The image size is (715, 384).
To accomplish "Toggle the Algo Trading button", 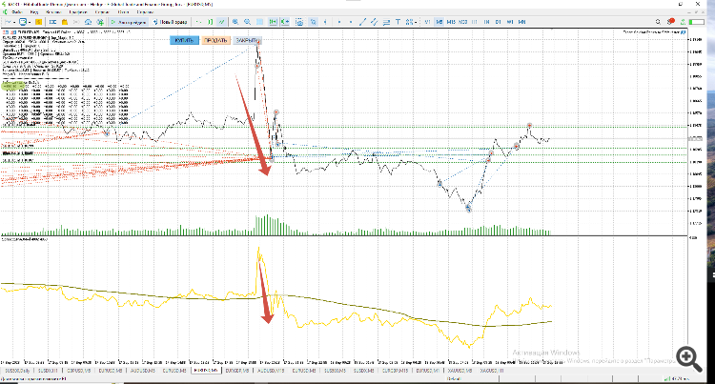I will pyautogui.click(x=129, y=22).
